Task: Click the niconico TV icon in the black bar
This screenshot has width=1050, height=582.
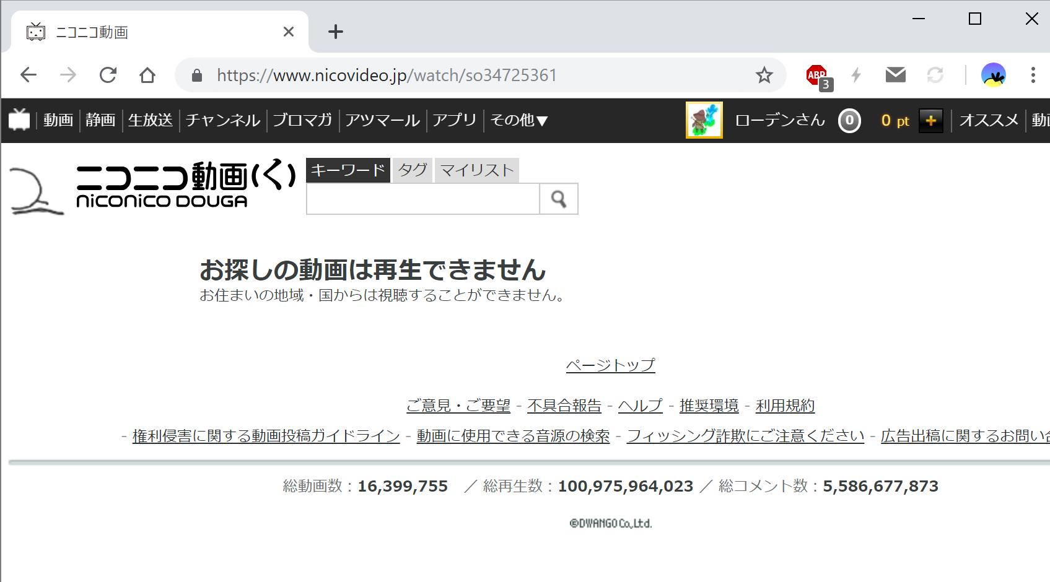Action: click(x=19, y=120)
